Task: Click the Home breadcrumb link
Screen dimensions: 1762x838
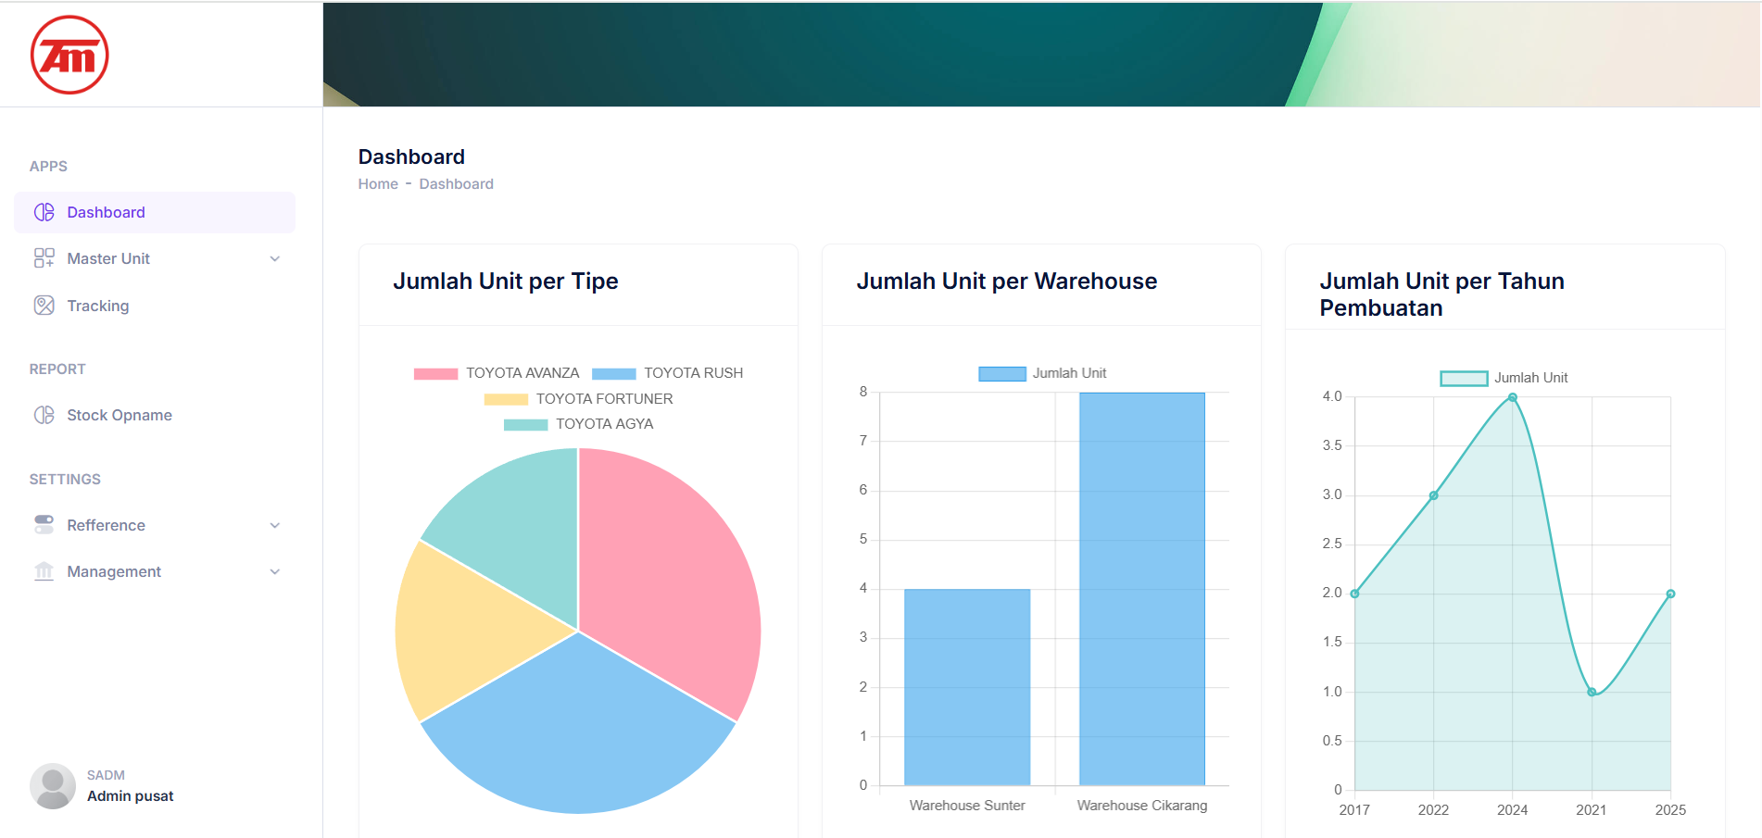Action: click(x=378, y=184)
